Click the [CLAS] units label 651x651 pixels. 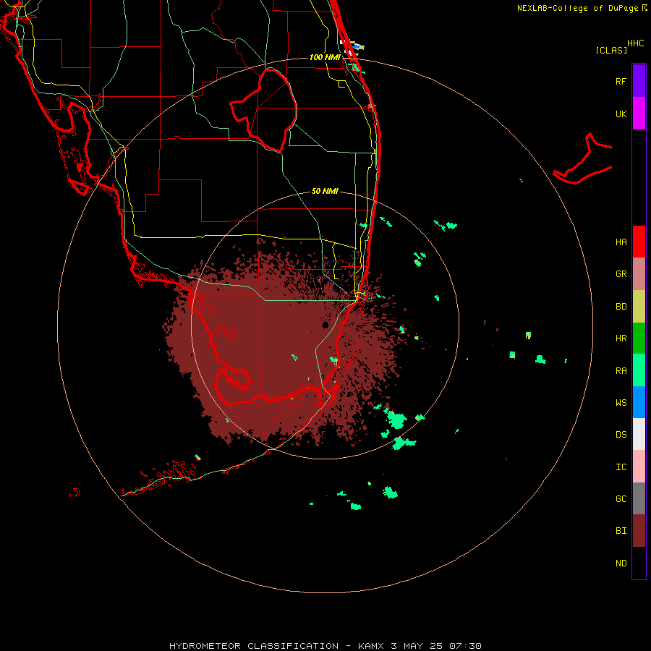611,50
